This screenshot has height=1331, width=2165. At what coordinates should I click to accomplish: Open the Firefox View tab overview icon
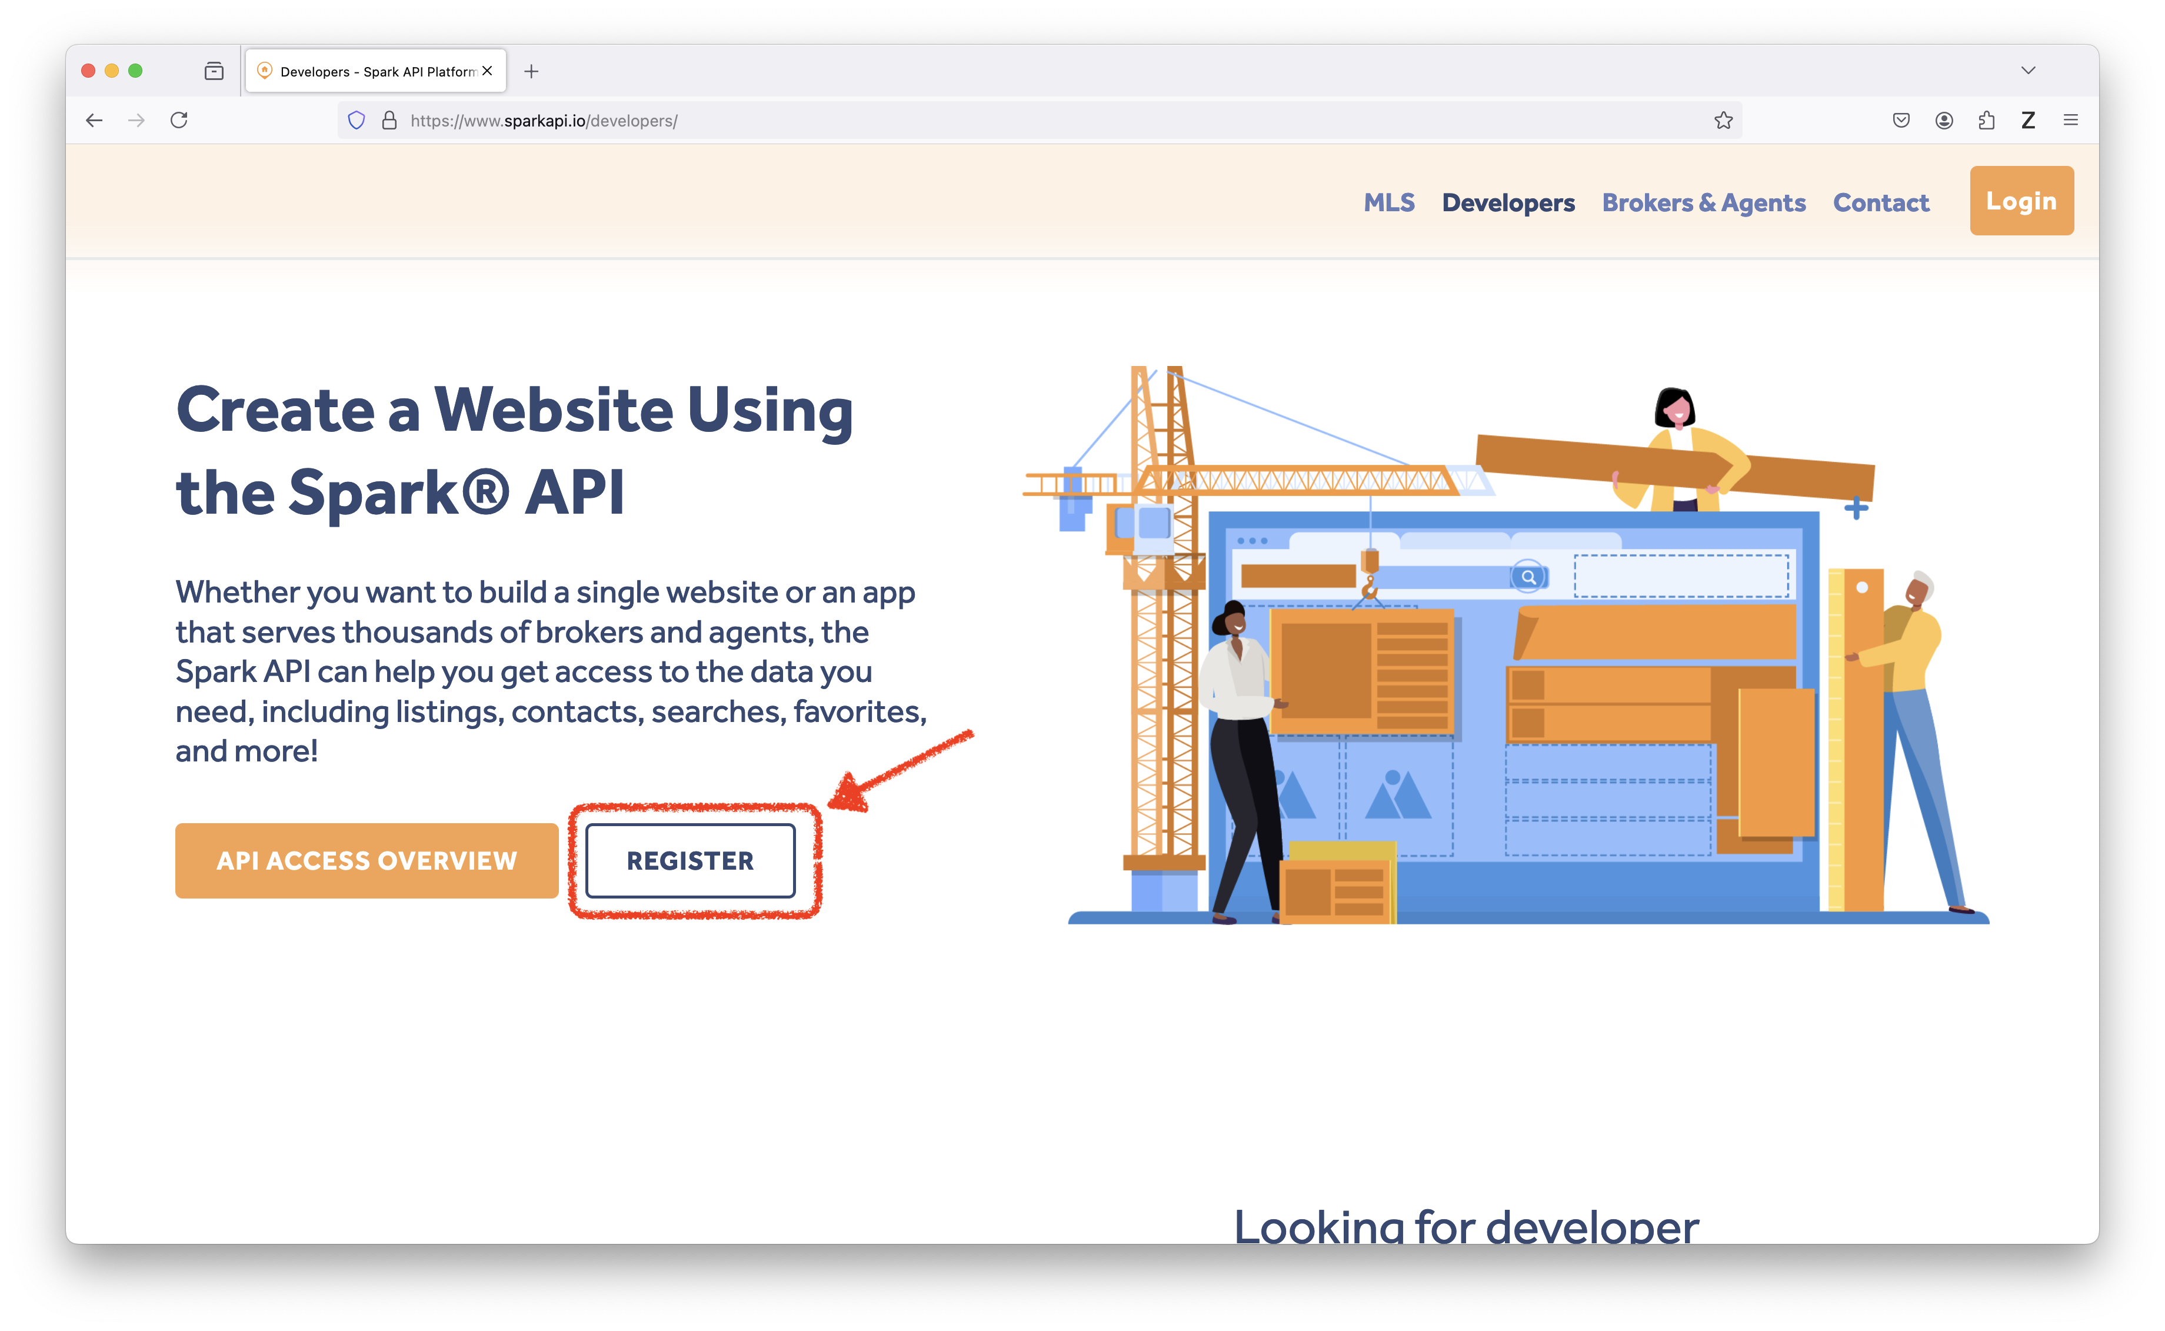coord(214,71)
